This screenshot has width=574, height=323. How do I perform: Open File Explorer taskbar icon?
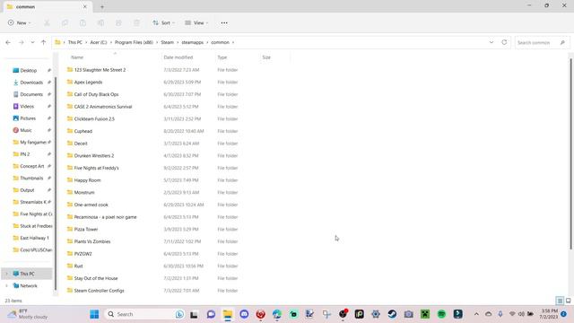point(228,314)
